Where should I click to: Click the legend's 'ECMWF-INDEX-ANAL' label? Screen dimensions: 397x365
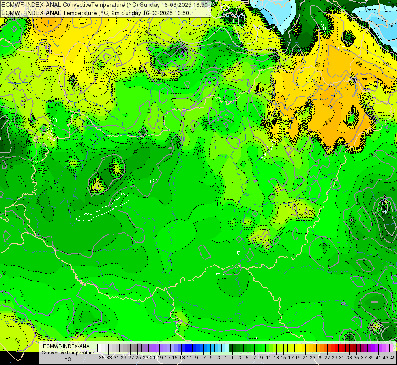pos(68,346)
